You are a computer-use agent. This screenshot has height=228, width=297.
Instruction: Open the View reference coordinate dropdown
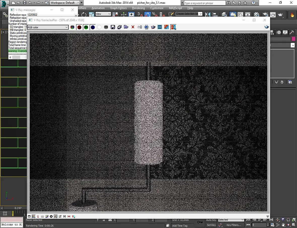(x=103, y=14)
